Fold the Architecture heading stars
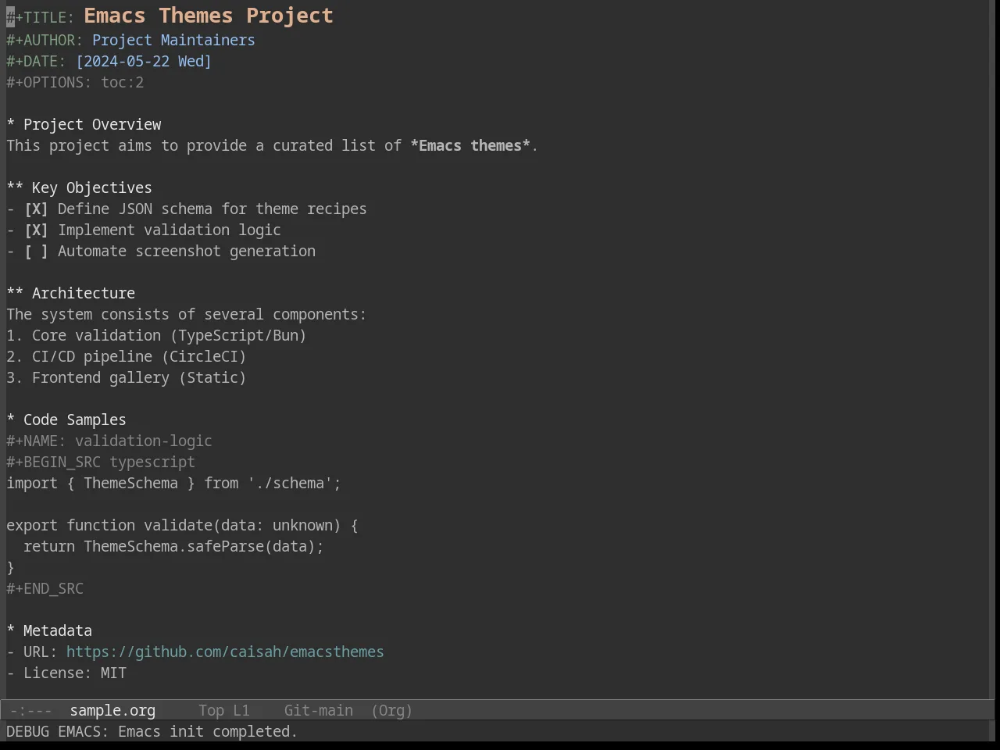 click(15, 294)
